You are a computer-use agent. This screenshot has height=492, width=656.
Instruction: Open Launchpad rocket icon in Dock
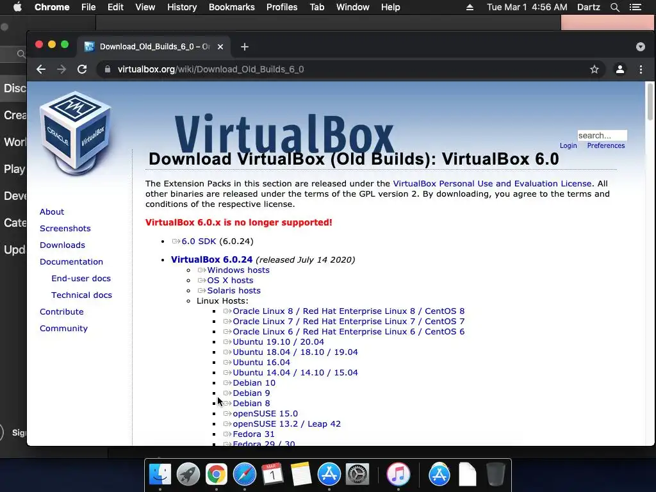click(188, 475)
